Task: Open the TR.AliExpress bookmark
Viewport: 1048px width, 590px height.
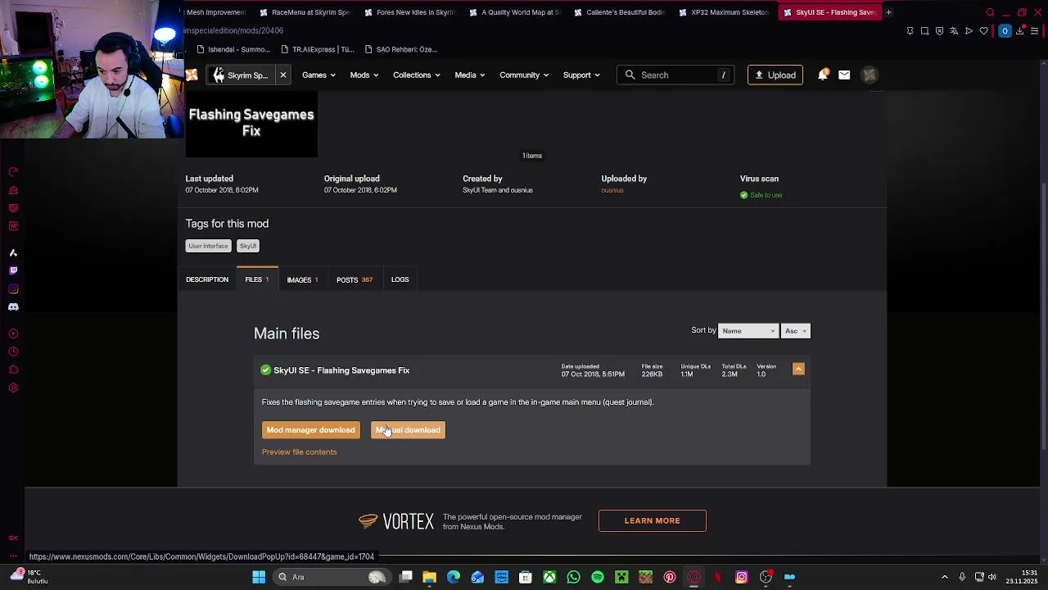Action: click(318, 49)
